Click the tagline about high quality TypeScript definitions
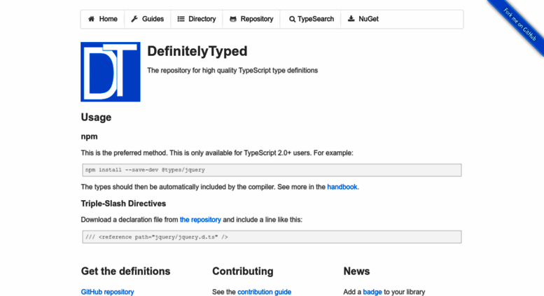544x296 pixels. click(x=232, y=71)
